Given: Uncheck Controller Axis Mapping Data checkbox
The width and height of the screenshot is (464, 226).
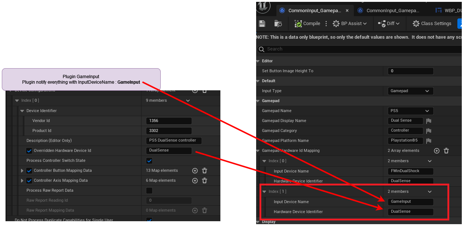Looking at the screenshot, I should point(29,181).
